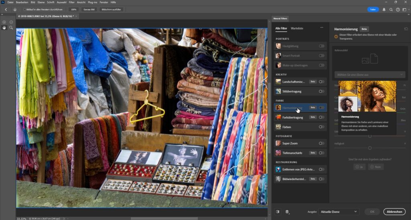Image resolution: width=411 pixels, height=220 pixels.
Task: Open the Filter menu in menu bar
Action: click(x=71, y=2)
